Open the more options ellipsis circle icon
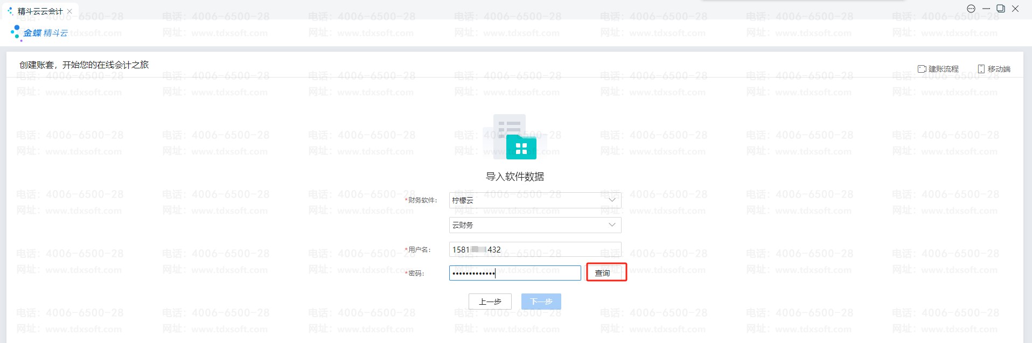Viewport: 1032px width, 343px height. [971, 9]
